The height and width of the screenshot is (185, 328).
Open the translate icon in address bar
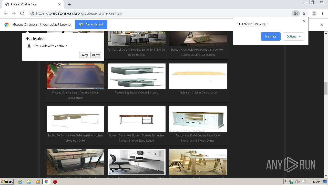click(x=296, y=13)
